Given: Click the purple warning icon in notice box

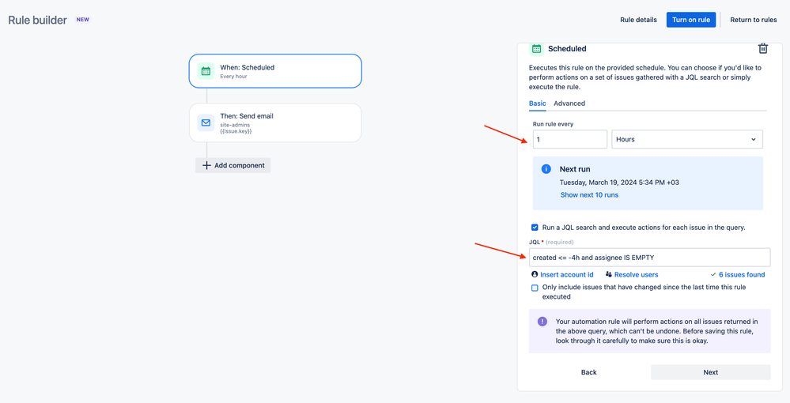Looking at the screenshot, I should (542, 322).
